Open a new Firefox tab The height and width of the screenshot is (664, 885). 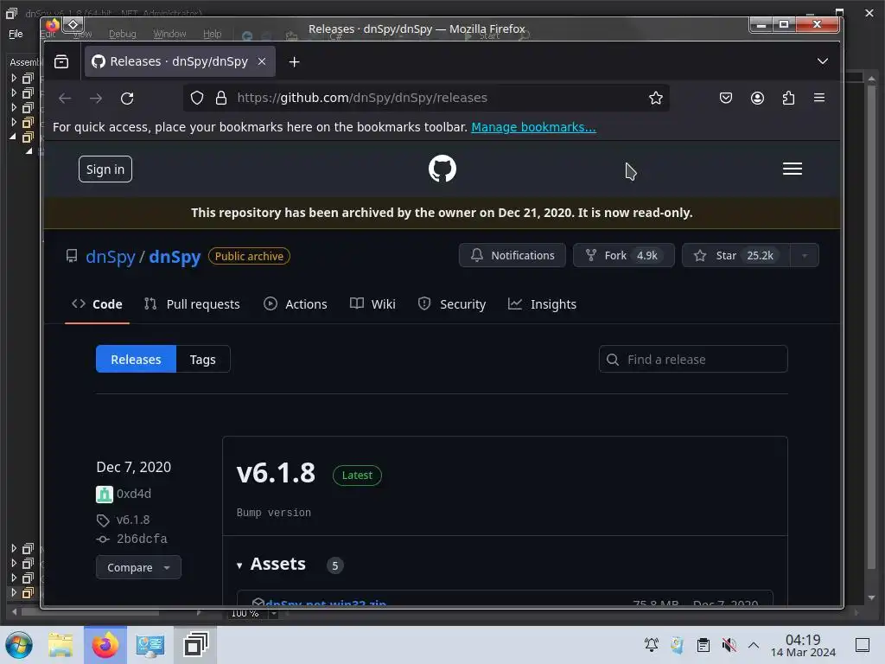[294, 61]
